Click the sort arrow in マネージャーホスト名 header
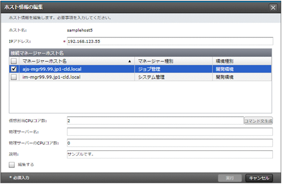The height and width of the screenshot is (184, 282). pos(130,61)
